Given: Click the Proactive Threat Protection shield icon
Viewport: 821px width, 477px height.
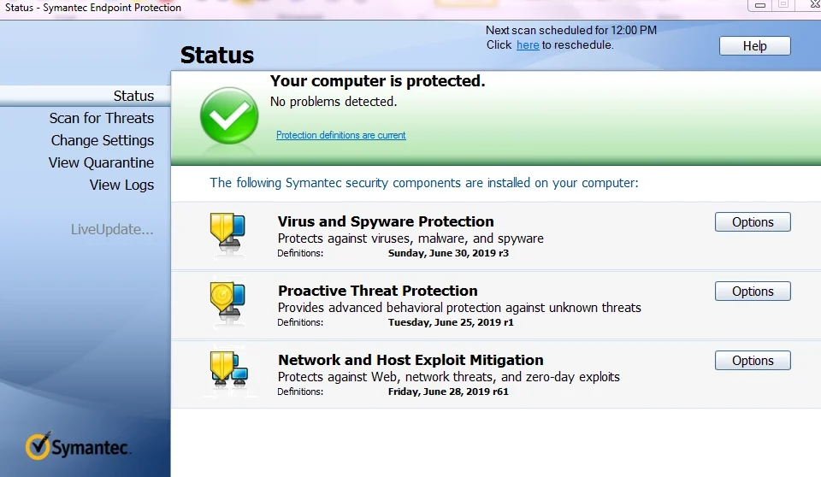Looking at the screenshot, I should pos(227,303).
